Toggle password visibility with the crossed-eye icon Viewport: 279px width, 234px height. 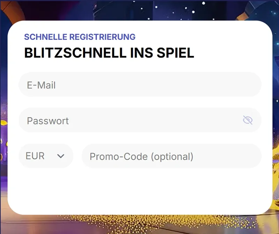tap(248, 120)
